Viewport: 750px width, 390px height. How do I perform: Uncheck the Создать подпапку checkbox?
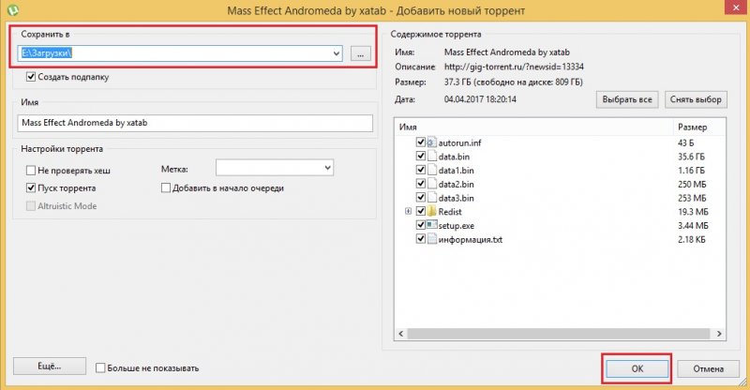pyautogui.click(x=32, y=77)
